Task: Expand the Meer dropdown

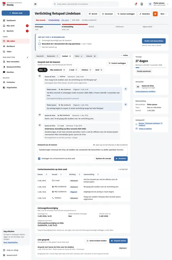Action: (164, 14)
